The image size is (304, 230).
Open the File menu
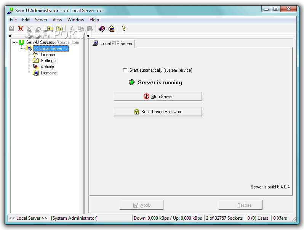tap(13, 20)
